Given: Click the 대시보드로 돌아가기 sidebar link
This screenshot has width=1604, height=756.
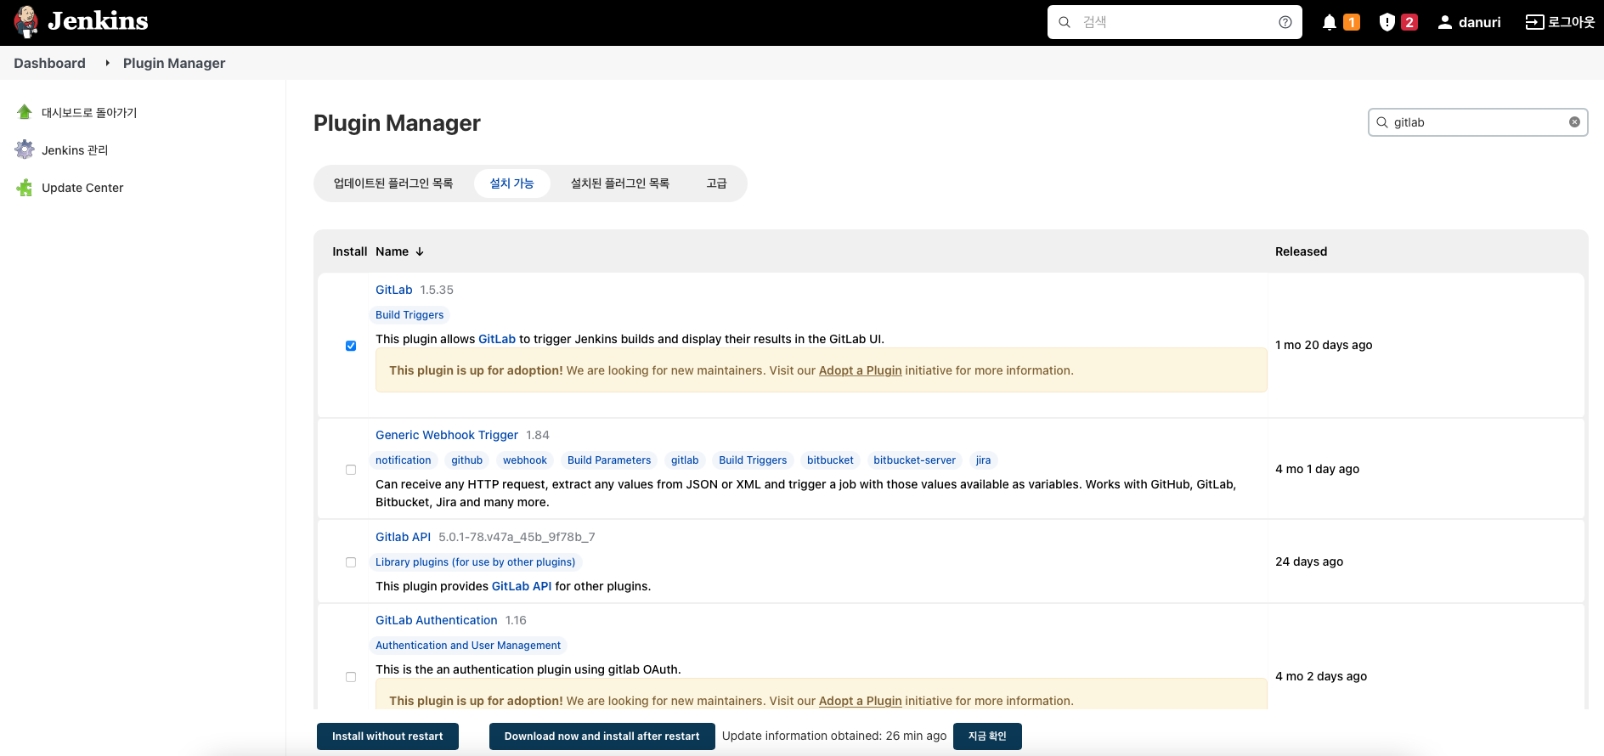Looking at the screenshot, I should 89,112.
